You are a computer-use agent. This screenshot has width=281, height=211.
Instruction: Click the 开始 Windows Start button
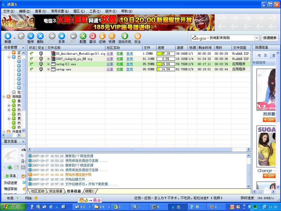(13, 207)
